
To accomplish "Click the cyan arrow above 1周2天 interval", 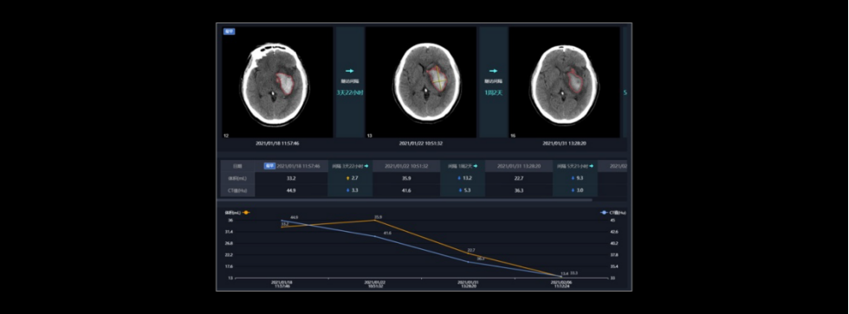I will pos(493,71).
